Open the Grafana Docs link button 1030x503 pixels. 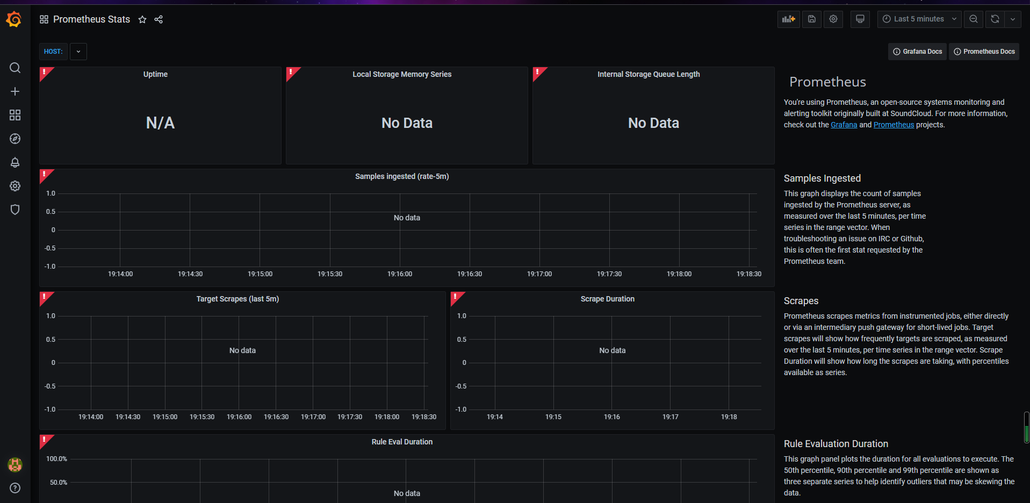click(x=917, y=52)
